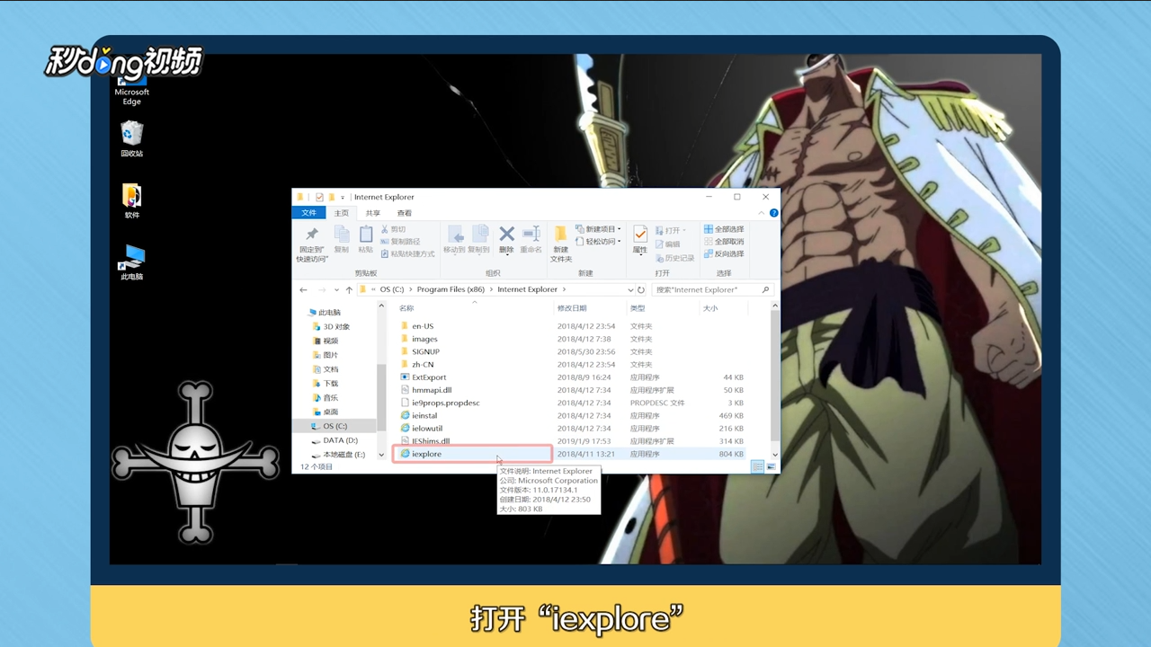Click the Rename (重命名) icon
1151x647 pixels.
tap(531, 235)
